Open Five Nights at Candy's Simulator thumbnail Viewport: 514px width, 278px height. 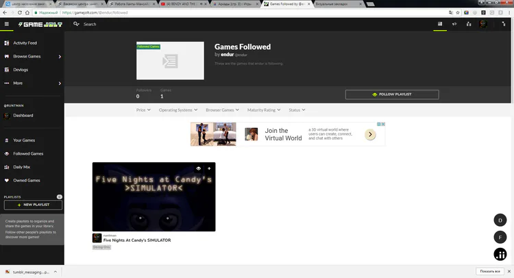(154, 197)
